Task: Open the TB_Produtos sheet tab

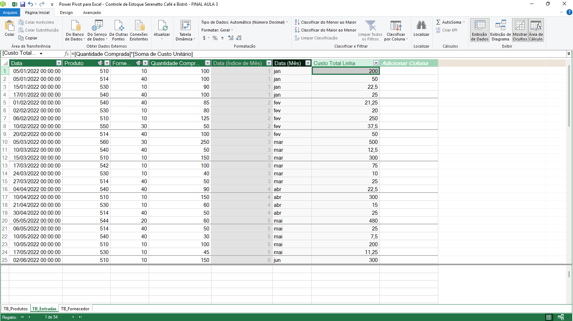Action: (x=15, y=309)
